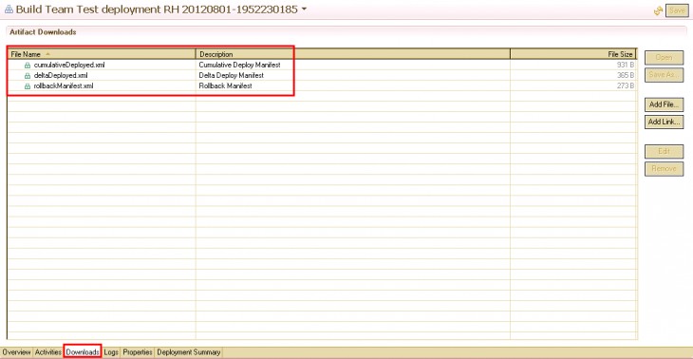
Task: Click the file icon for deltaDeployed.xml
Action: tap(28, 76)
